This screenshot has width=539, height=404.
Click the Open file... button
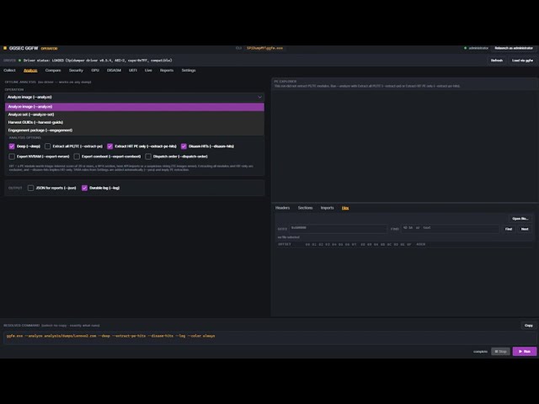click(x=520, y=219)
